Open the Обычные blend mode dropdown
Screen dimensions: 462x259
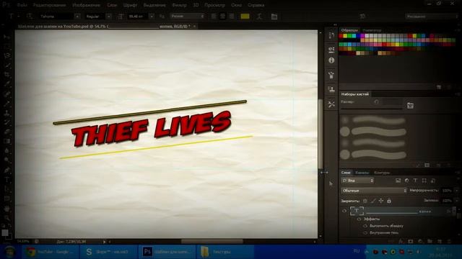374,191
